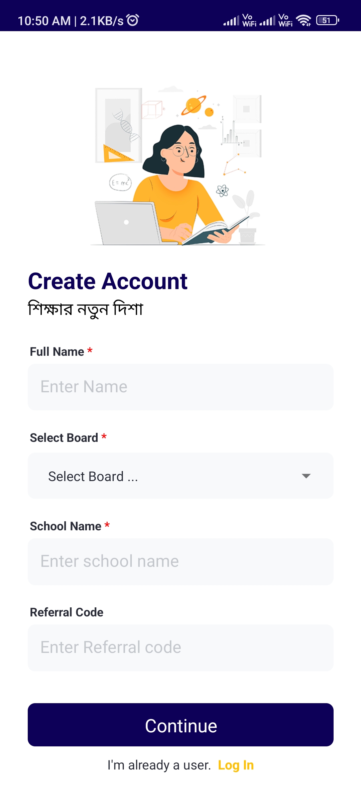Click the yellow triangle ruler graphic
Viewport: 361px width, 804px height.
click(x=115, y=154)
